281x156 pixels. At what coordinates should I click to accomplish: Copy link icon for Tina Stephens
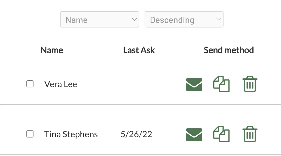pos(221,134)
